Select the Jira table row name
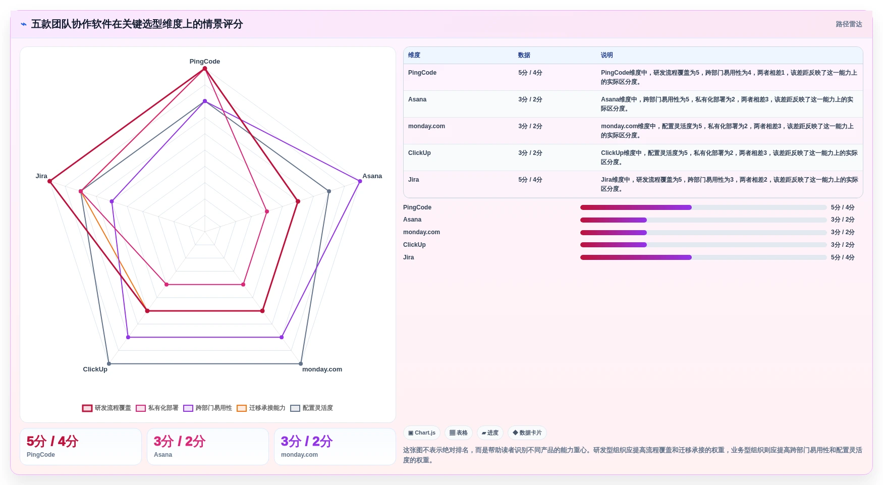 click(x=414, y=180)
